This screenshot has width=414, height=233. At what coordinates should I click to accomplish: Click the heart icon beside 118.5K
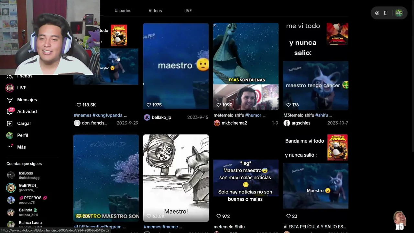[x=79, y=105]
